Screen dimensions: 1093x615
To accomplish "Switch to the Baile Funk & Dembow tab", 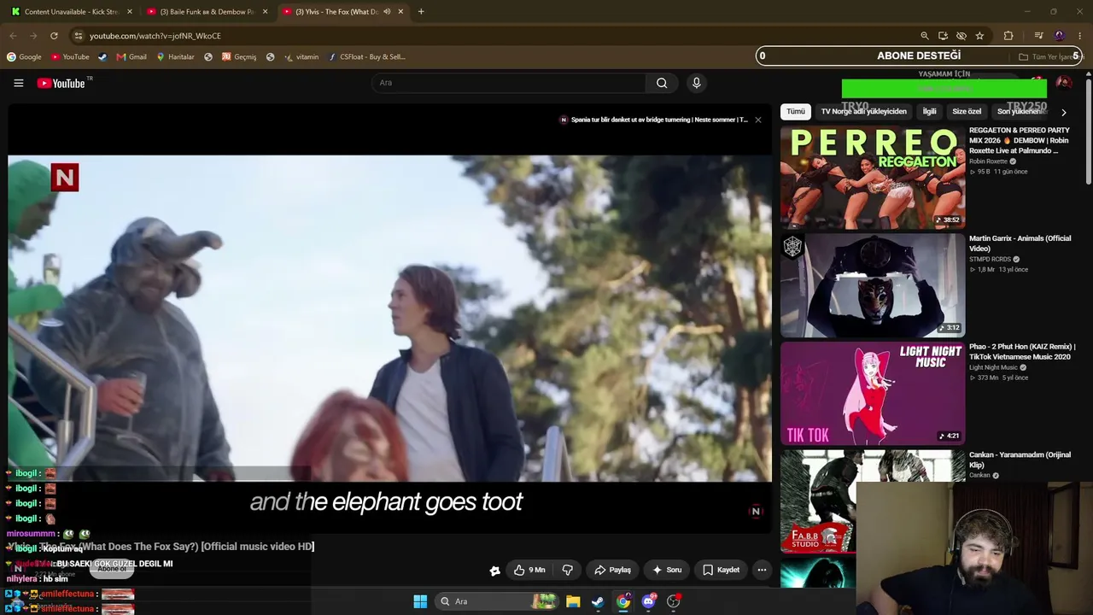I will pos(207,12).
